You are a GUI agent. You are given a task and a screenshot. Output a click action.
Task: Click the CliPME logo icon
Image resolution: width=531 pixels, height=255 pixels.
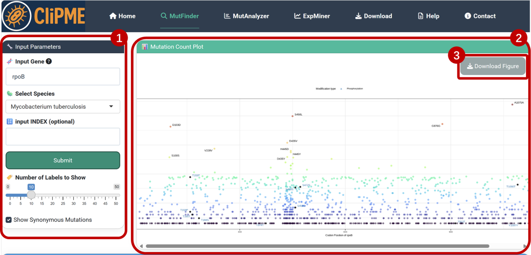pyautogui.click(x=17, y=16)
